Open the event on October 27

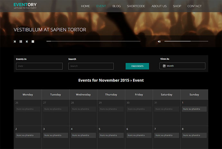[55, 109]
